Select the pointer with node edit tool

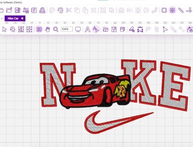(x=165, y=30)
